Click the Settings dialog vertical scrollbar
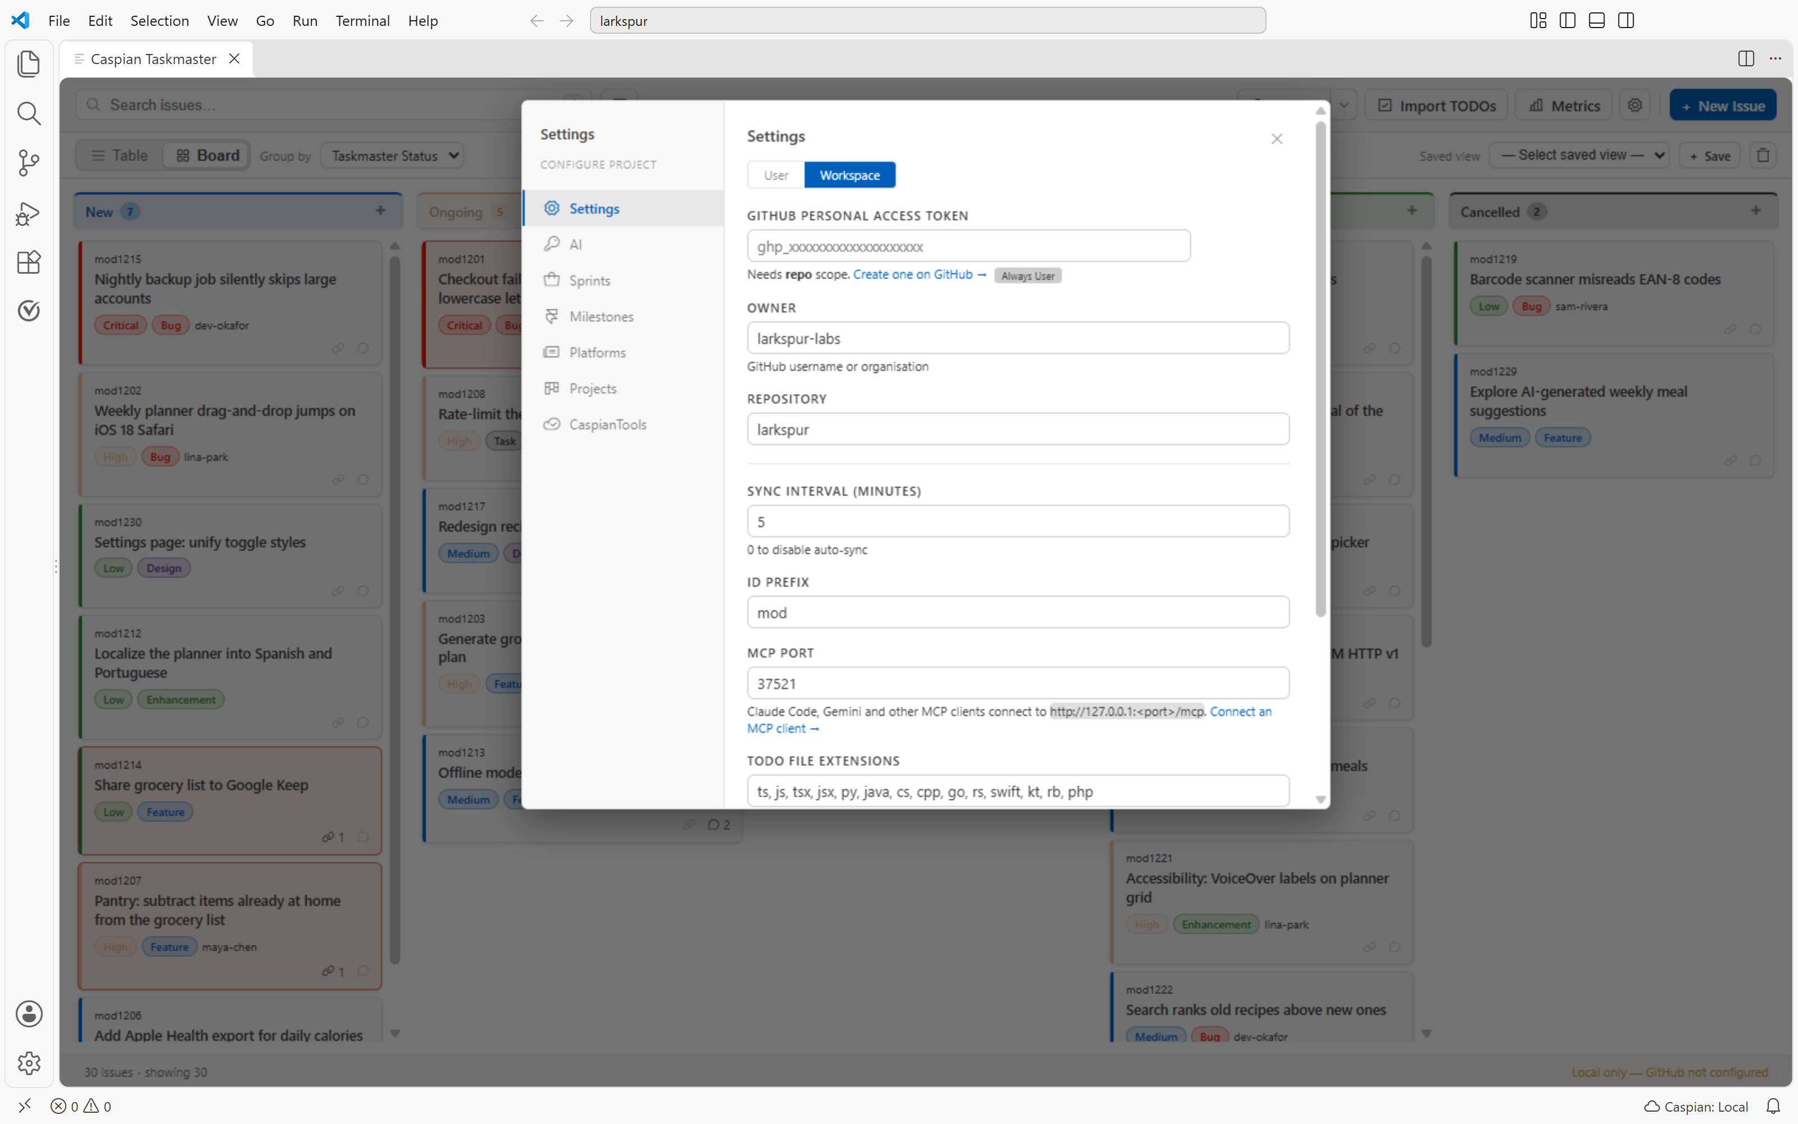The image size is (1798, 1124). 1320,369
